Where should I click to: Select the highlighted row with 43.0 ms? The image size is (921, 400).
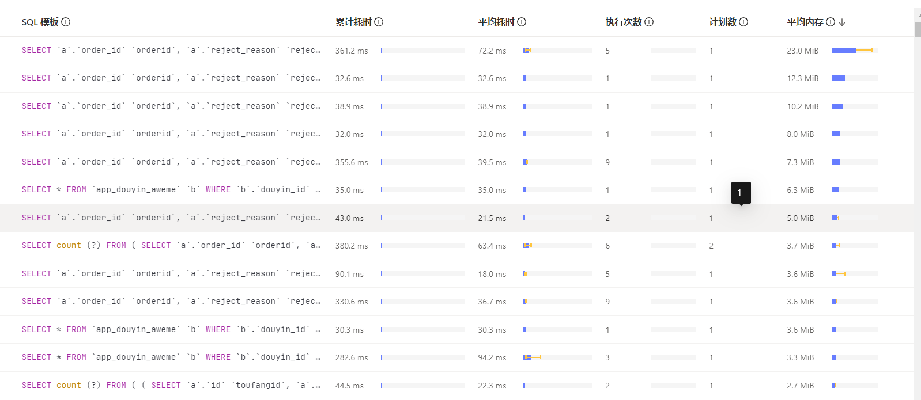[x=171, y=218]
